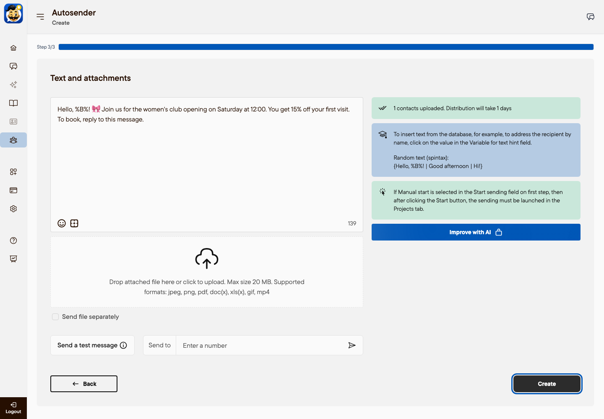The image size is (604, 419).
Task: Click the "Create" subtitle under Autosender
Action: click(x=61, y=23)
